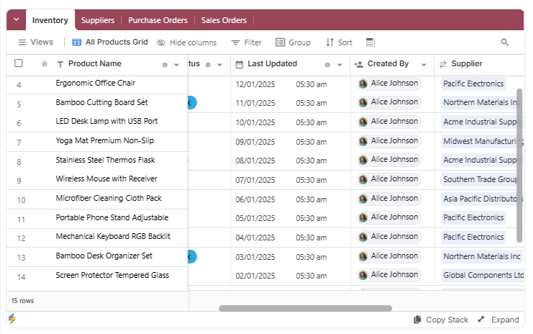Toggle the select all rows checkbox
Image resolution: width=533 pixels, height=334 pixels.
coord(19,63)
